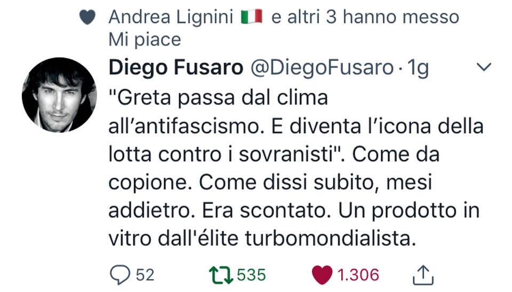Image resolution: width=512 pixels, height=292 pixels.
Task: Click the word "turbomondialista" in tweet
Action: tap(331, 239)
